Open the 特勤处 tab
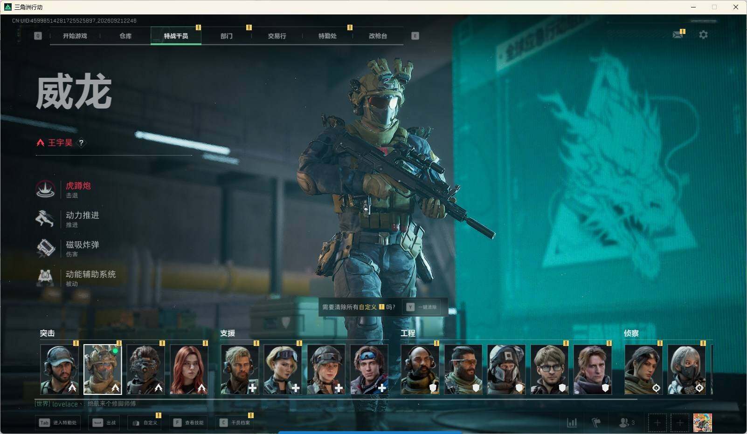 tap(327, 36)
